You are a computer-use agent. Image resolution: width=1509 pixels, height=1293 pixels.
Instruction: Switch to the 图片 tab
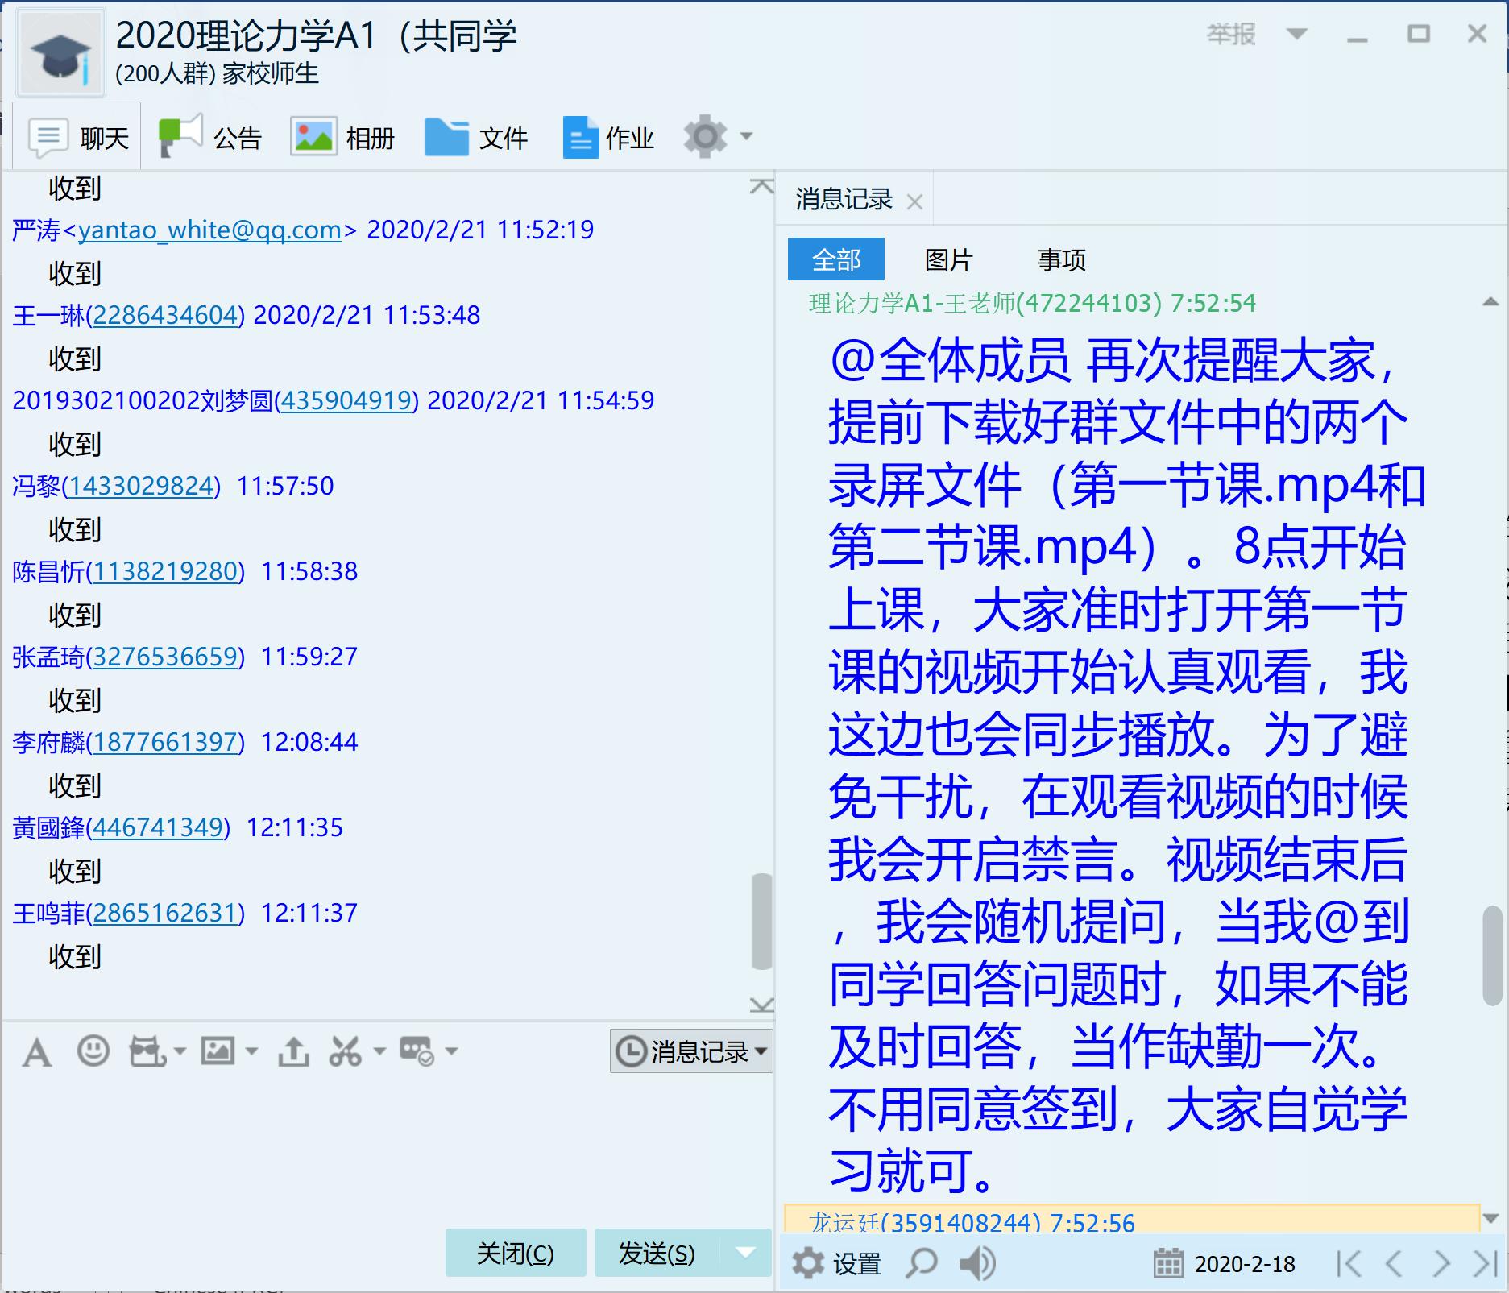(948, 259)
